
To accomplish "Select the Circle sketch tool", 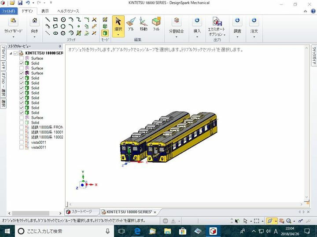I will pos(63,20).
